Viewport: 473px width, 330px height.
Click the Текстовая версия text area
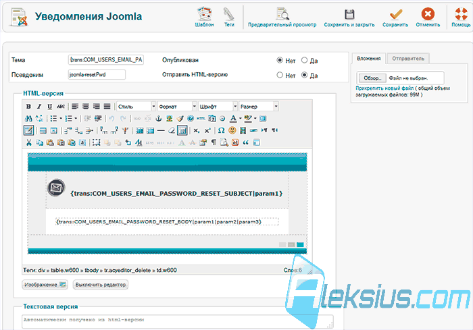coord(178,321)
